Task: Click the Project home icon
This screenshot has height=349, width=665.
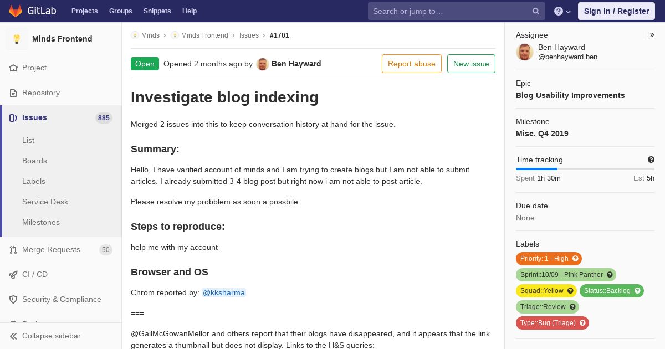Action: (13, 68)
